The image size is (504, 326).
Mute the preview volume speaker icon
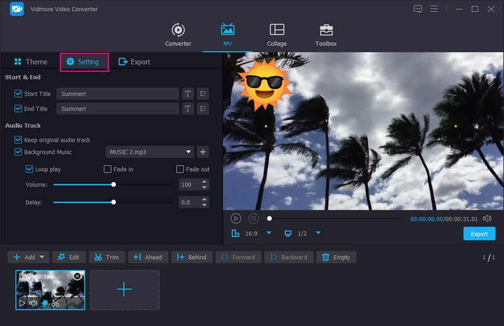click(486, 218)
